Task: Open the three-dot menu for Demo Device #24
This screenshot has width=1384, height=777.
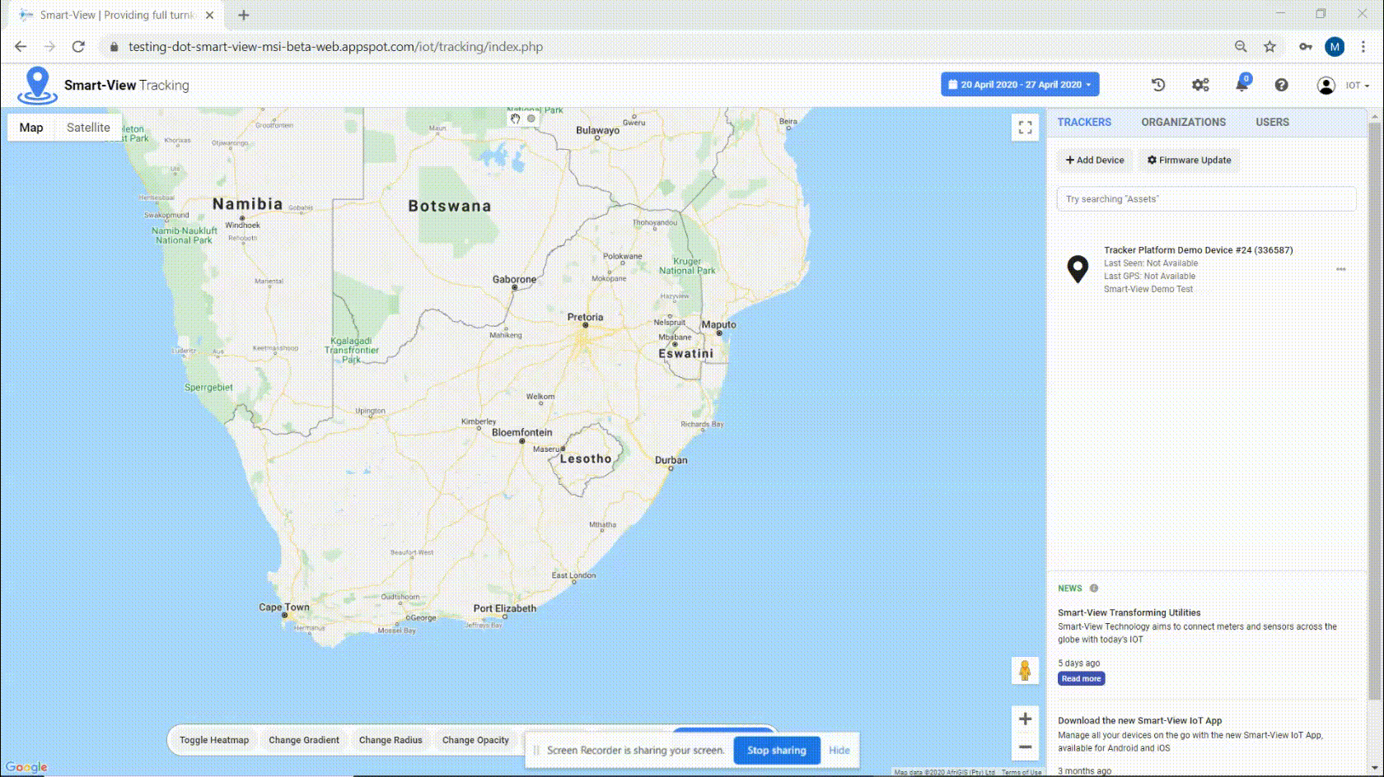Action: 1341,269
